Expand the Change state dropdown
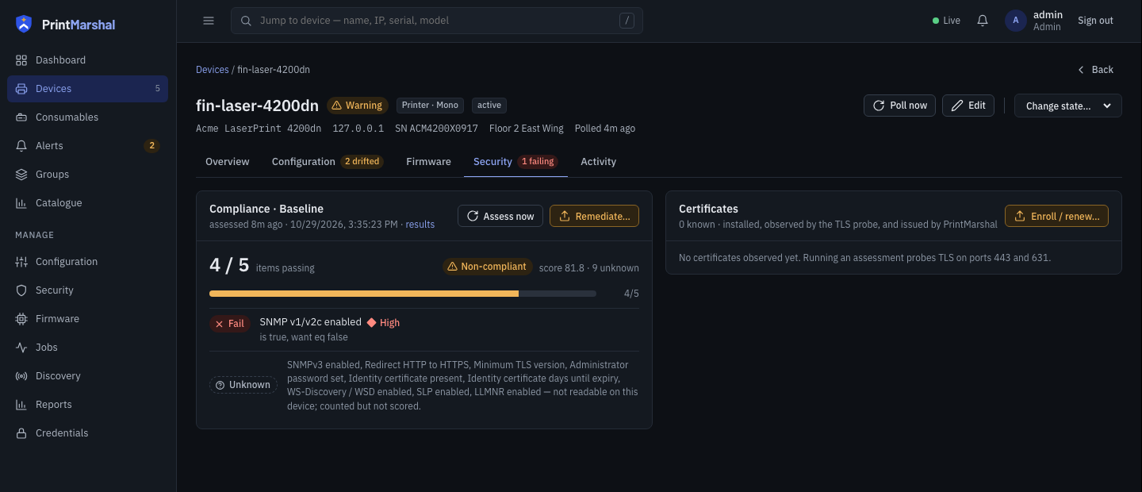This screenshot has width=1142, height=492. (1067, 106)
